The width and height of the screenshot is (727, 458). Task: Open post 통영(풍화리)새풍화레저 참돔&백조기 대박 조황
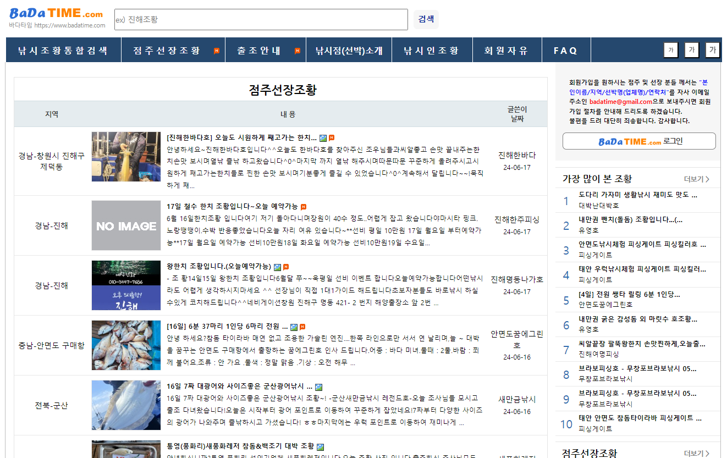pyautogui.click(x=240, y=446)
